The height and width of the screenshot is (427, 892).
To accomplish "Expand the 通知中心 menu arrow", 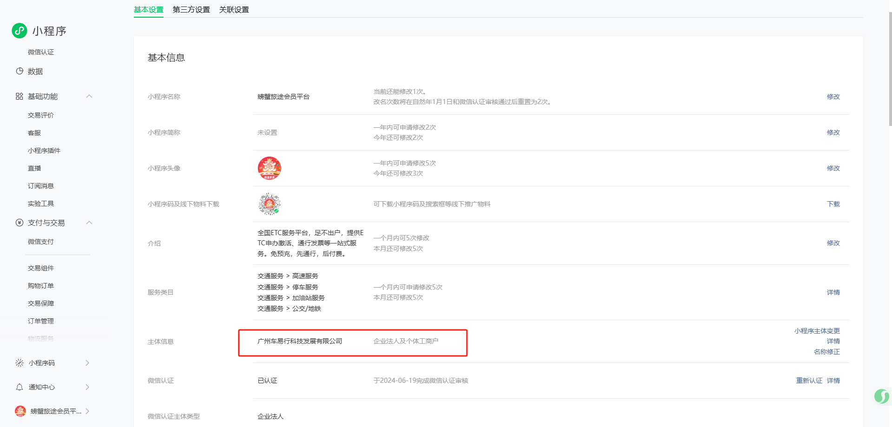I will pos(87,387).
